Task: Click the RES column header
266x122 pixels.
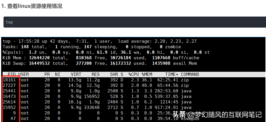Action: tap(96, 74)
